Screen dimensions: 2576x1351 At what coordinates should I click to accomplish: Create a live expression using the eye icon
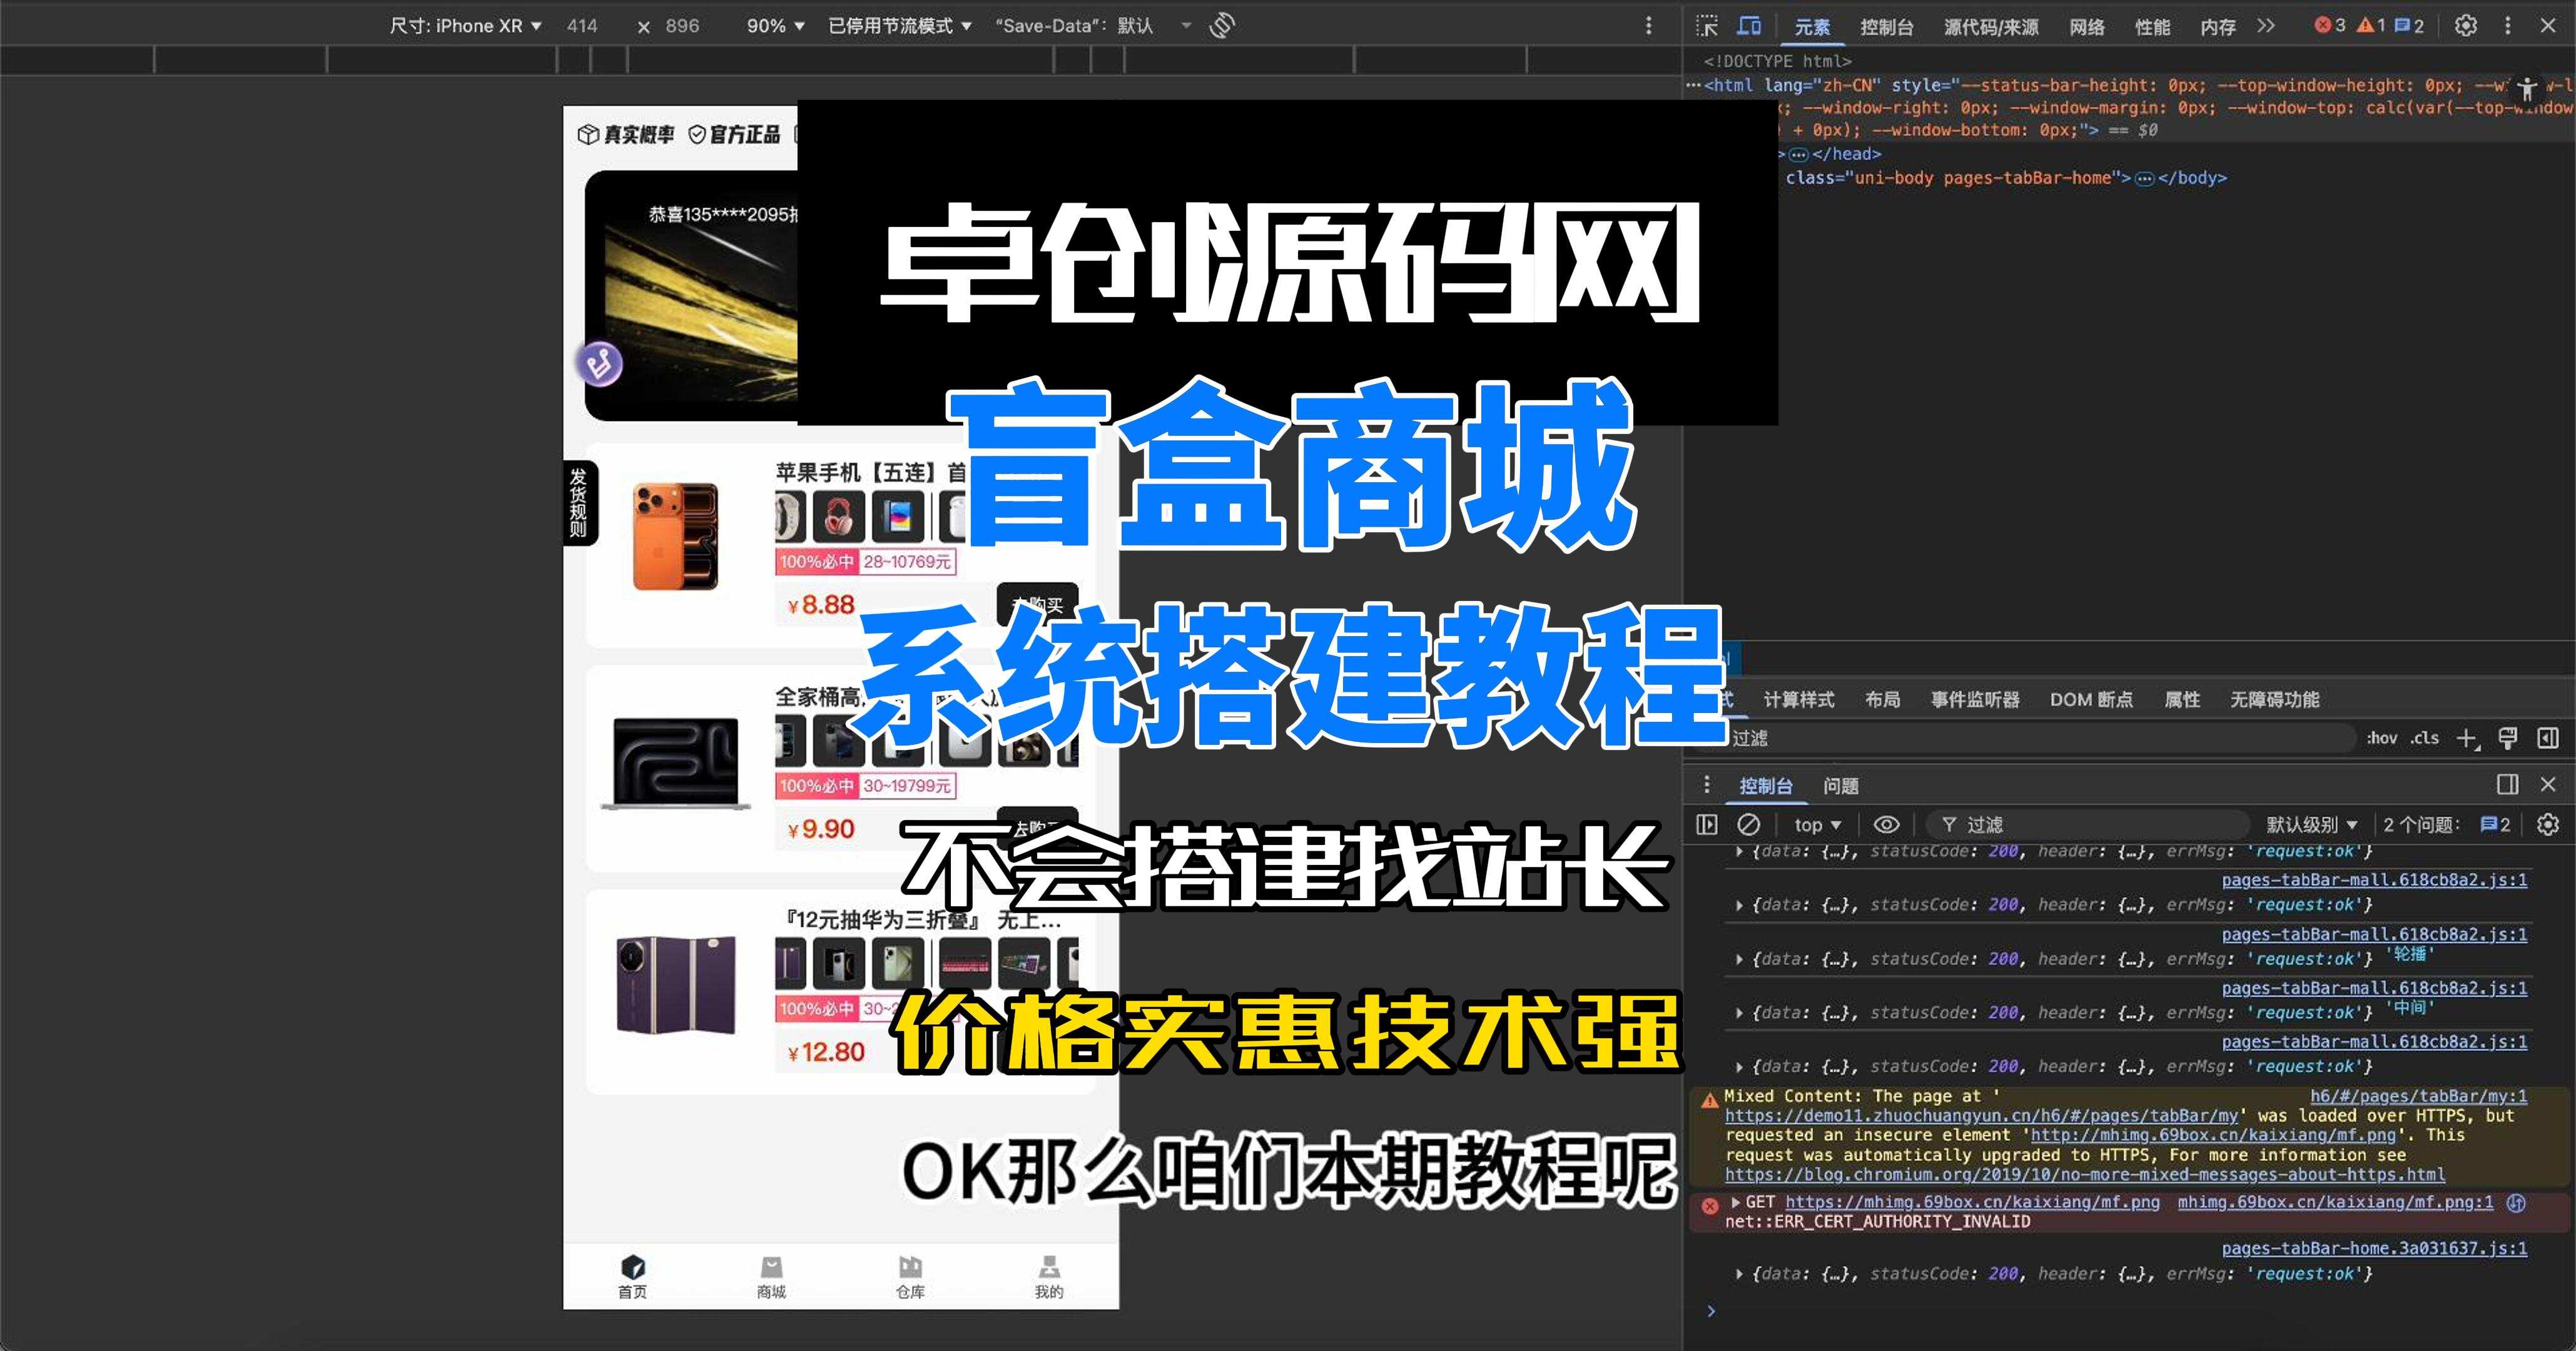point(1886,824)
